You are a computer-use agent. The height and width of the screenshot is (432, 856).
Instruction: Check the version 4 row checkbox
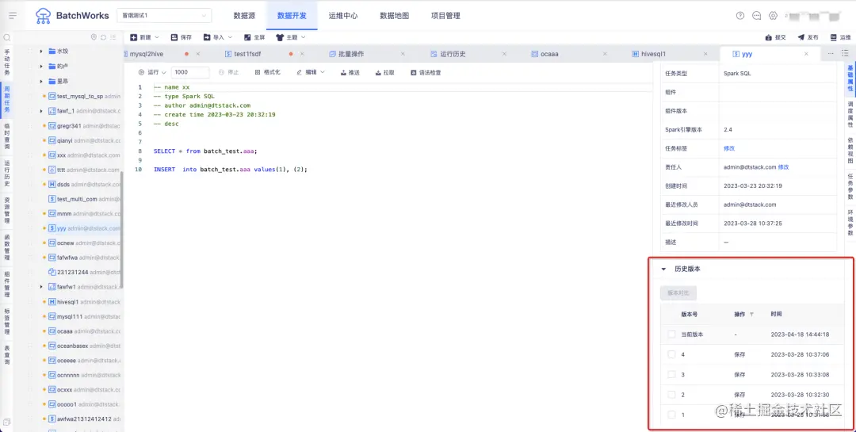point(671,354)
